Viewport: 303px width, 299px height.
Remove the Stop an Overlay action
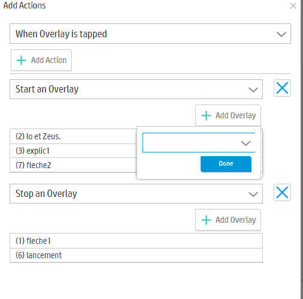(x=282, y=193)
